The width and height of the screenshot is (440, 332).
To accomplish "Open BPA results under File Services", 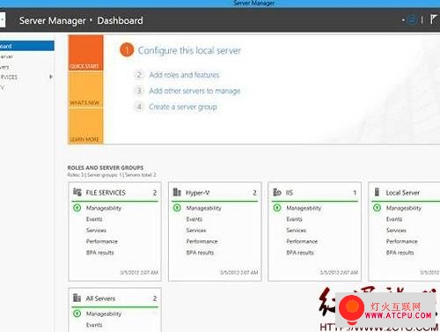I will click(x=99, y=253).
